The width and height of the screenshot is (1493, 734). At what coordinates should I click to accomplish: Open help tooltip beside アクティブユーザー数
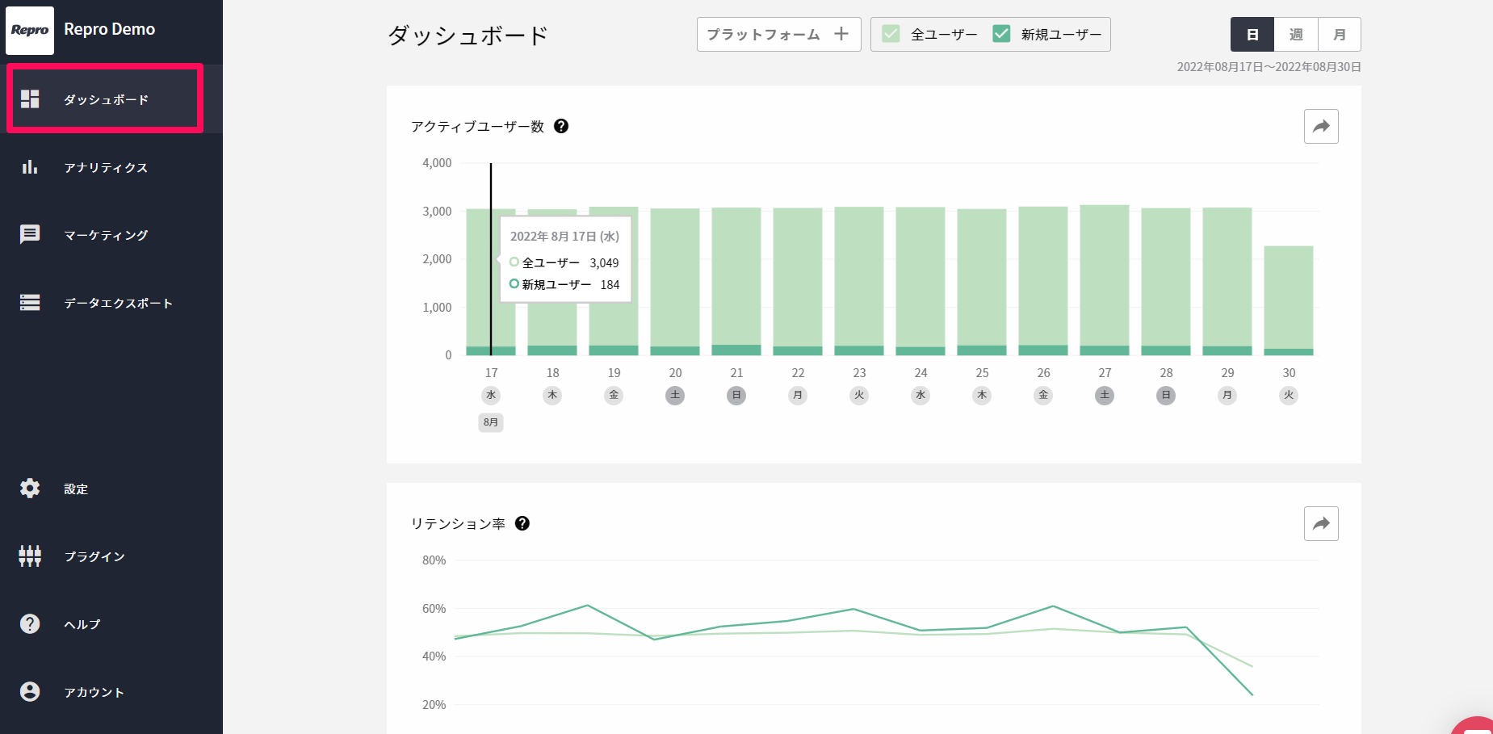pos(561,126)
